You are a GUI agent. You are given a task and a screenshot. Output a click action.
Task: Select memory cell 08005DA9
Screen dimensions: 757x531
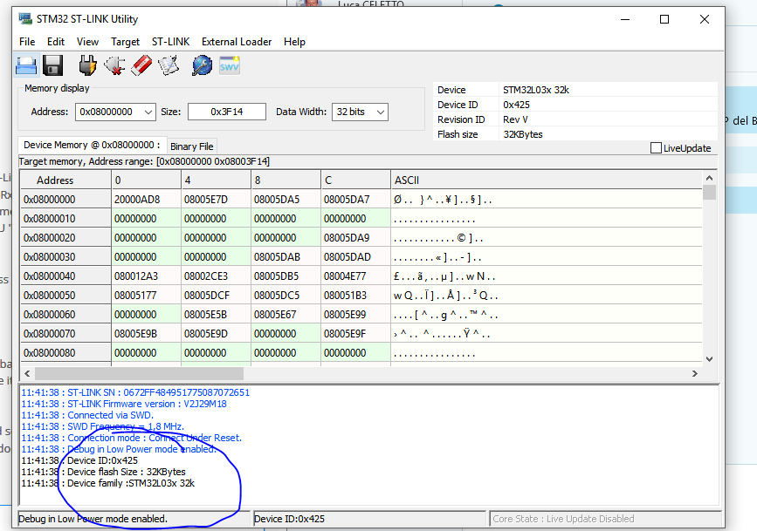coord(355,238)
